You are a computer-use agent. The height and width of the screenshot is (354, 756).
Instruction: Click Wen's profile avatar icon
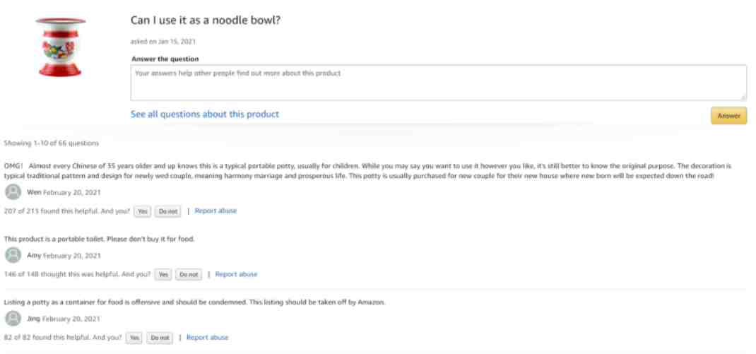(13, 192)
